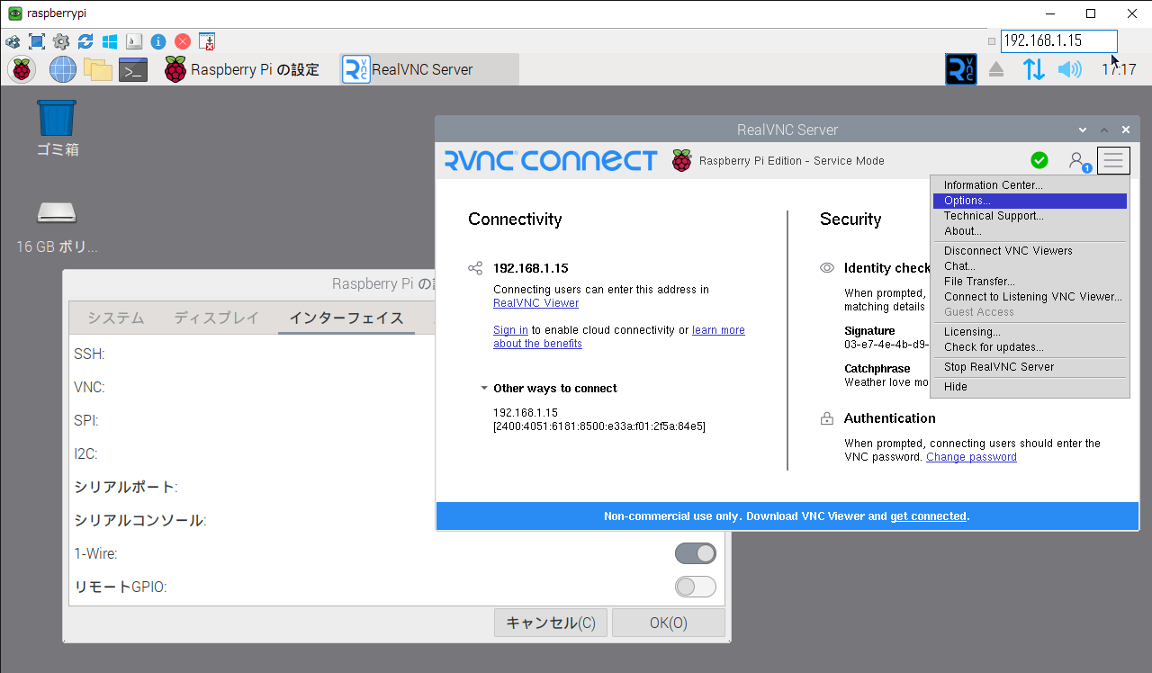1152x673 pixels.
Task: Select Connect to Listening VNC Viewer...
Action: [x=1030, y=297]
